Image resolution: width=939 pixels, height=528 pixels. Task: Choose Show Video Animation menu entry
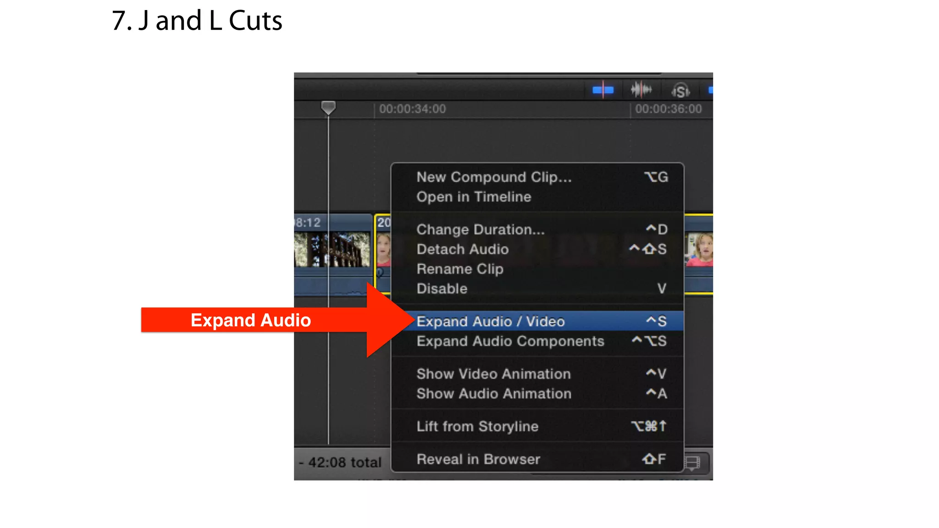point(537,374)
